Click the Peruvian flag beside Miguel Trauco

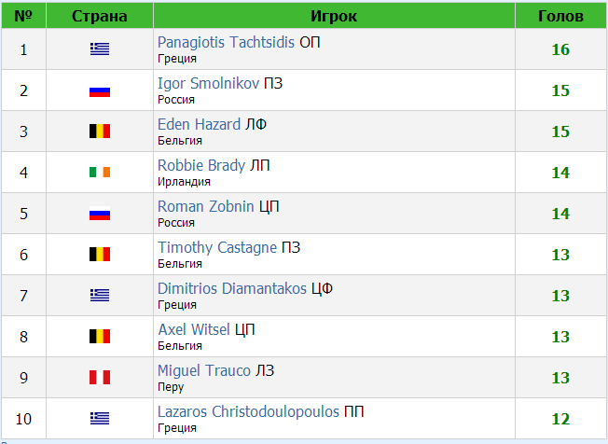tap(100, 378)
